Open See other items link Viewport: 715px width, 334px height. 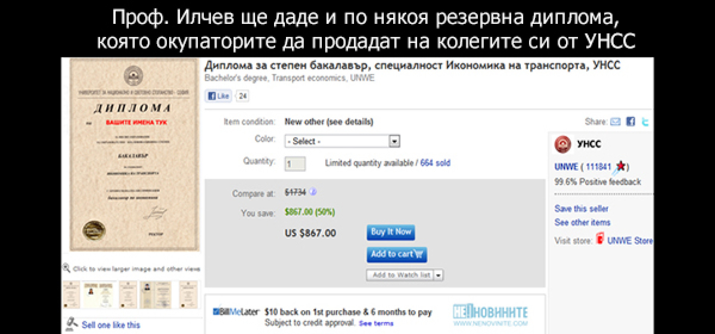tap(582, 223)
